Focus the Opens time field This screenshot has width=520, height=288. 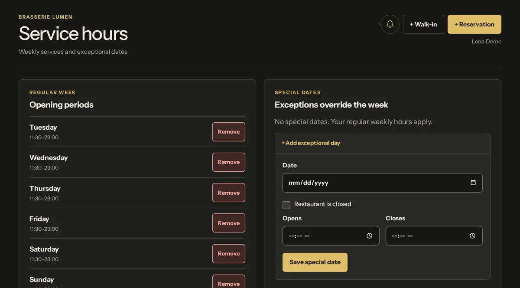point(331,236)
